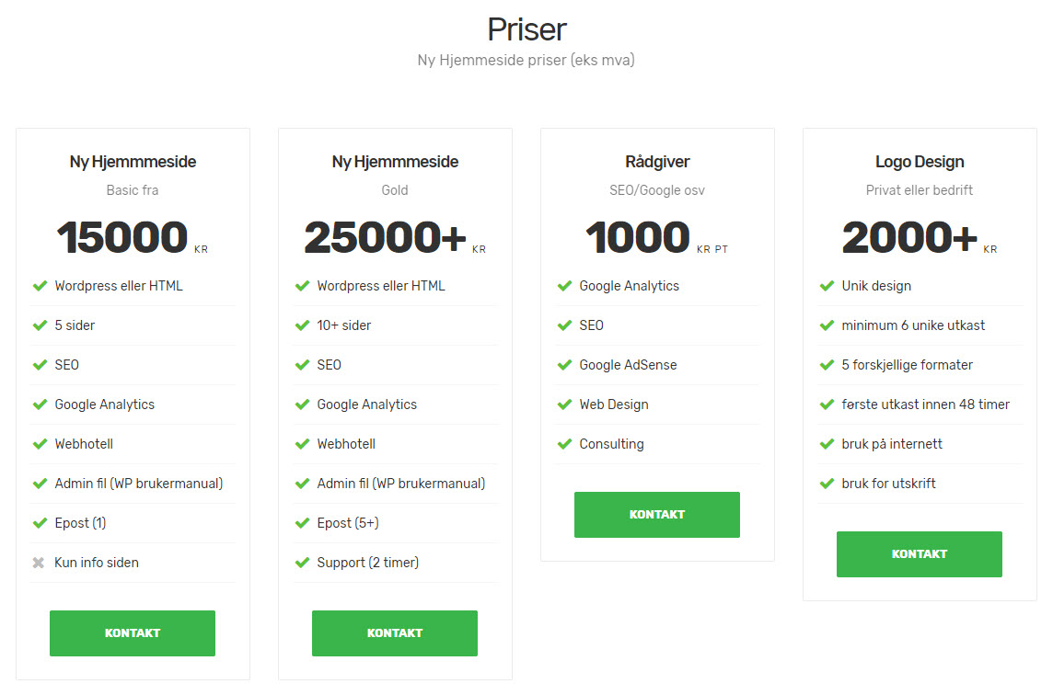Click the checkmark next to 'Support (2 timer)'
Image resolution: width=1053 pixels, height=695 pixels.
click(302, 563)
